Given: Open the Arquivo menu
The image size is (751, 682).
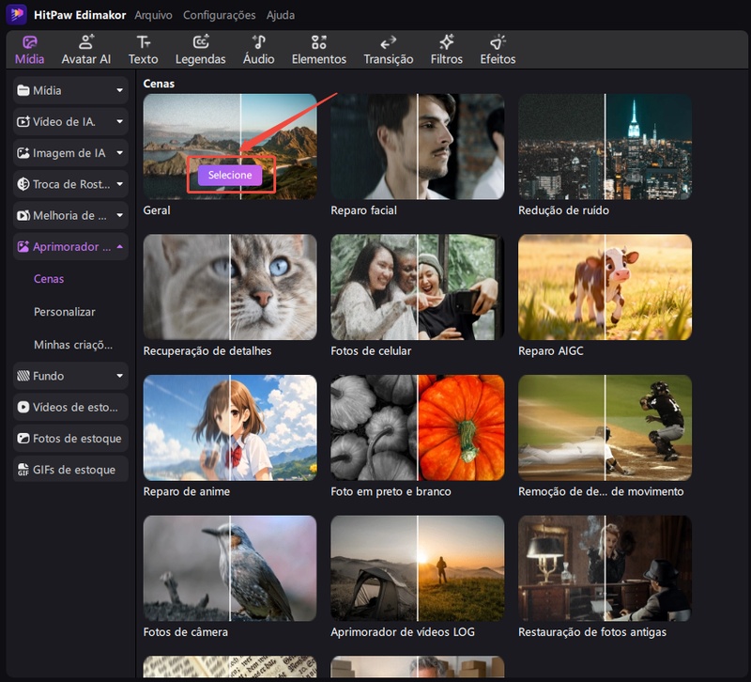Looking at the screenshot, I should click(153, 15).
